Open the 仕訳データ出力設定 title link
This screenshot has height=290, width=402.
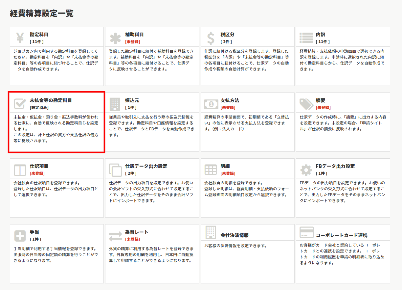(146, 166)
